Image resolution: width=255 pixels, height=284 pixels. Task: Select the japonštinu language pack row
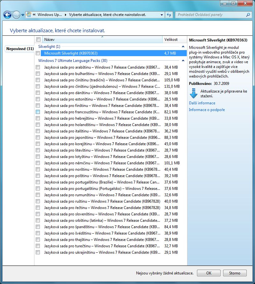(111, 138)
